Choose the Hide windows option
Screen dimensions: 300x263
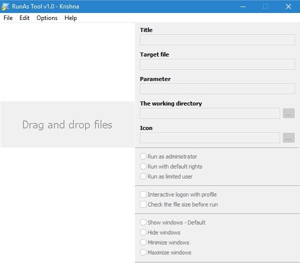[x=143, y=232]
